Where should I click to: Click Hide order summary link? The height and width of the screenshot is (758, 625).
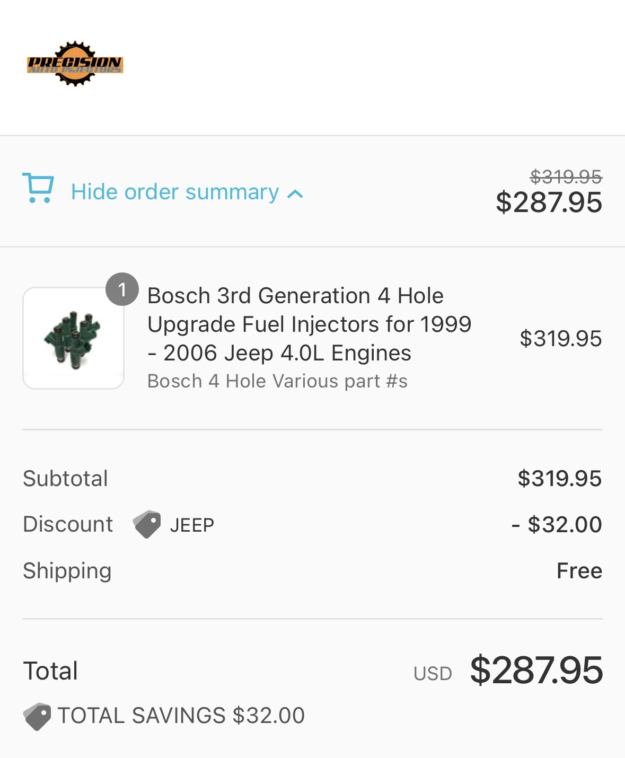175,192
